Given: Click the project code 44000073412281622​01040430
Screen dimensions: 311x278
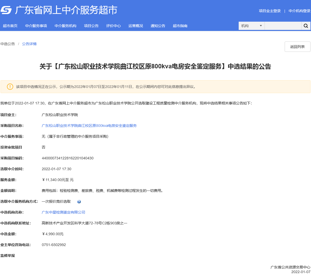Looking at the screenshot, I should tap(68, 158).
